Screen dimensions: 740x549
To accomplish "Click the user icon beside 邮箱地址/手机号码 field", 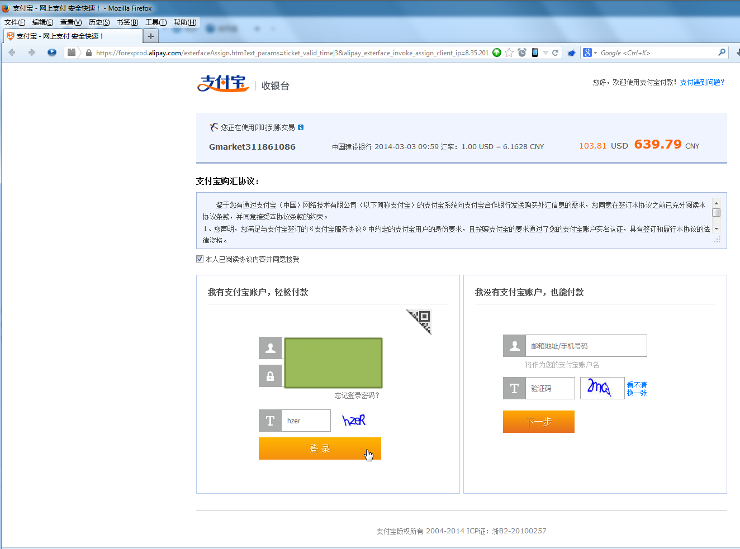I will coord(514,346).
